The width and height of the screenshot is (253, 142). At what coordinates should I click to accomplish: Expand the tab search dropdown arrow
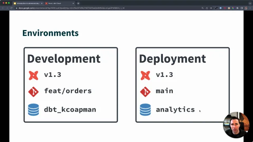tap(250, 4)
